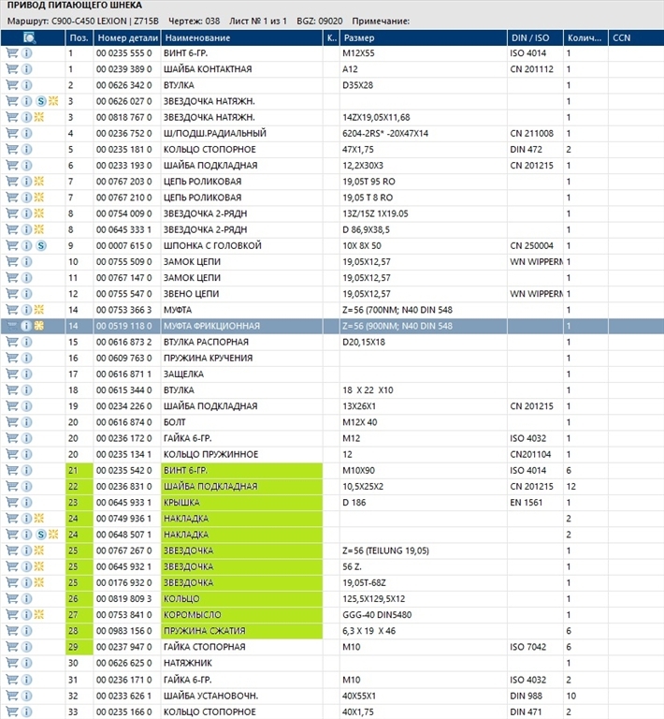Open info icon for chain 00 0767 210 0

26,198
